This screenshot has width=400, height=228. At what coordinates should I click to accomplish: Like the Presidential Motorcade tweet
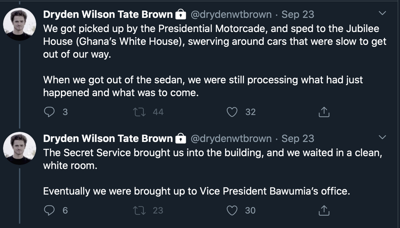pos(232,112)
